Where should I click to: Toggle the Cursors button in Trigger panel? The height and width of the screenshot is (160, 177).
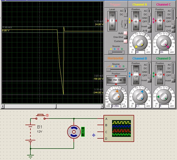[x=126, y=41]
